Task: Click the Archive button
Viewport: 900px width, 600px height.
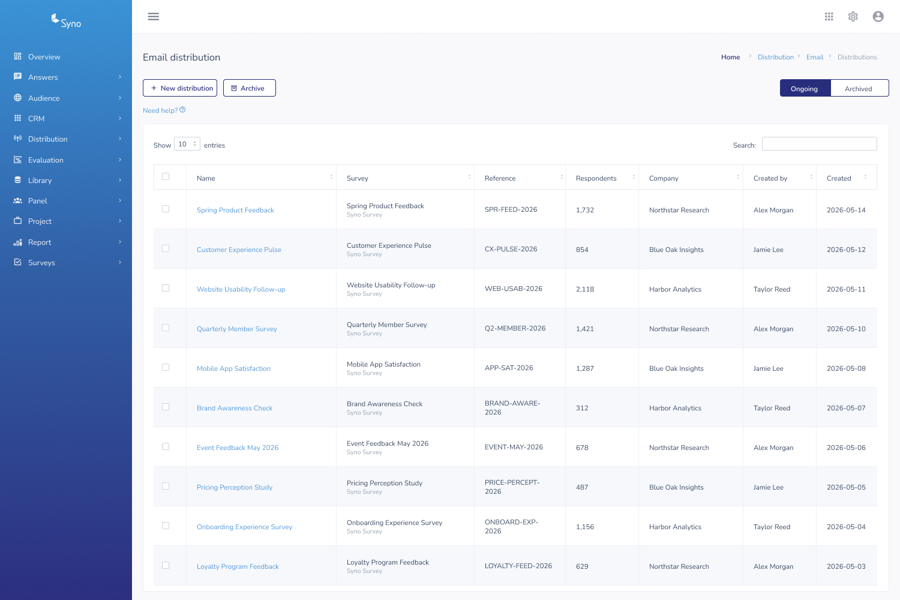Action: tap(250, 88)
